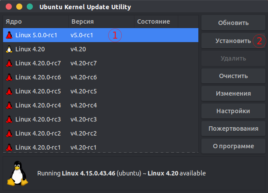
Task: Open the Изменения changelog button
Action: pos(233,93)
